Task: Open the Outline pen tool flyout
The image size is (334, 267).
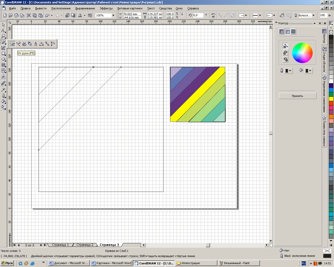Action: pyautogui.click(x=3, y=96)
